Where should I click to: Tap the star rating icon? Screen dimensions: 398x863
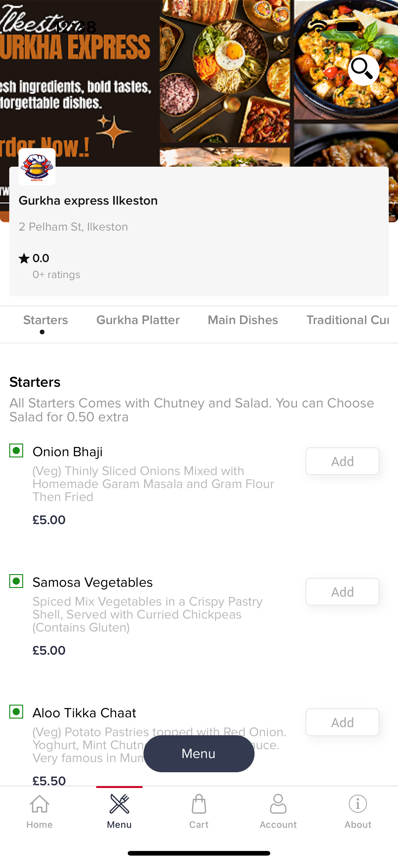pos(24,258)
